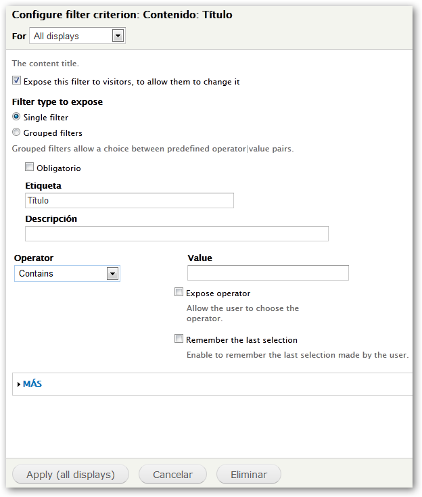Click the arrow button on the Operator selector
This screenshot has height=497, width=422.
coord(112,273)
